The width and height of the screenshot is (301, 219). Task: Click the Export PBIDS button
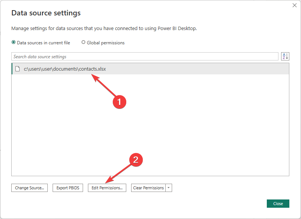(x=68, y=188)
